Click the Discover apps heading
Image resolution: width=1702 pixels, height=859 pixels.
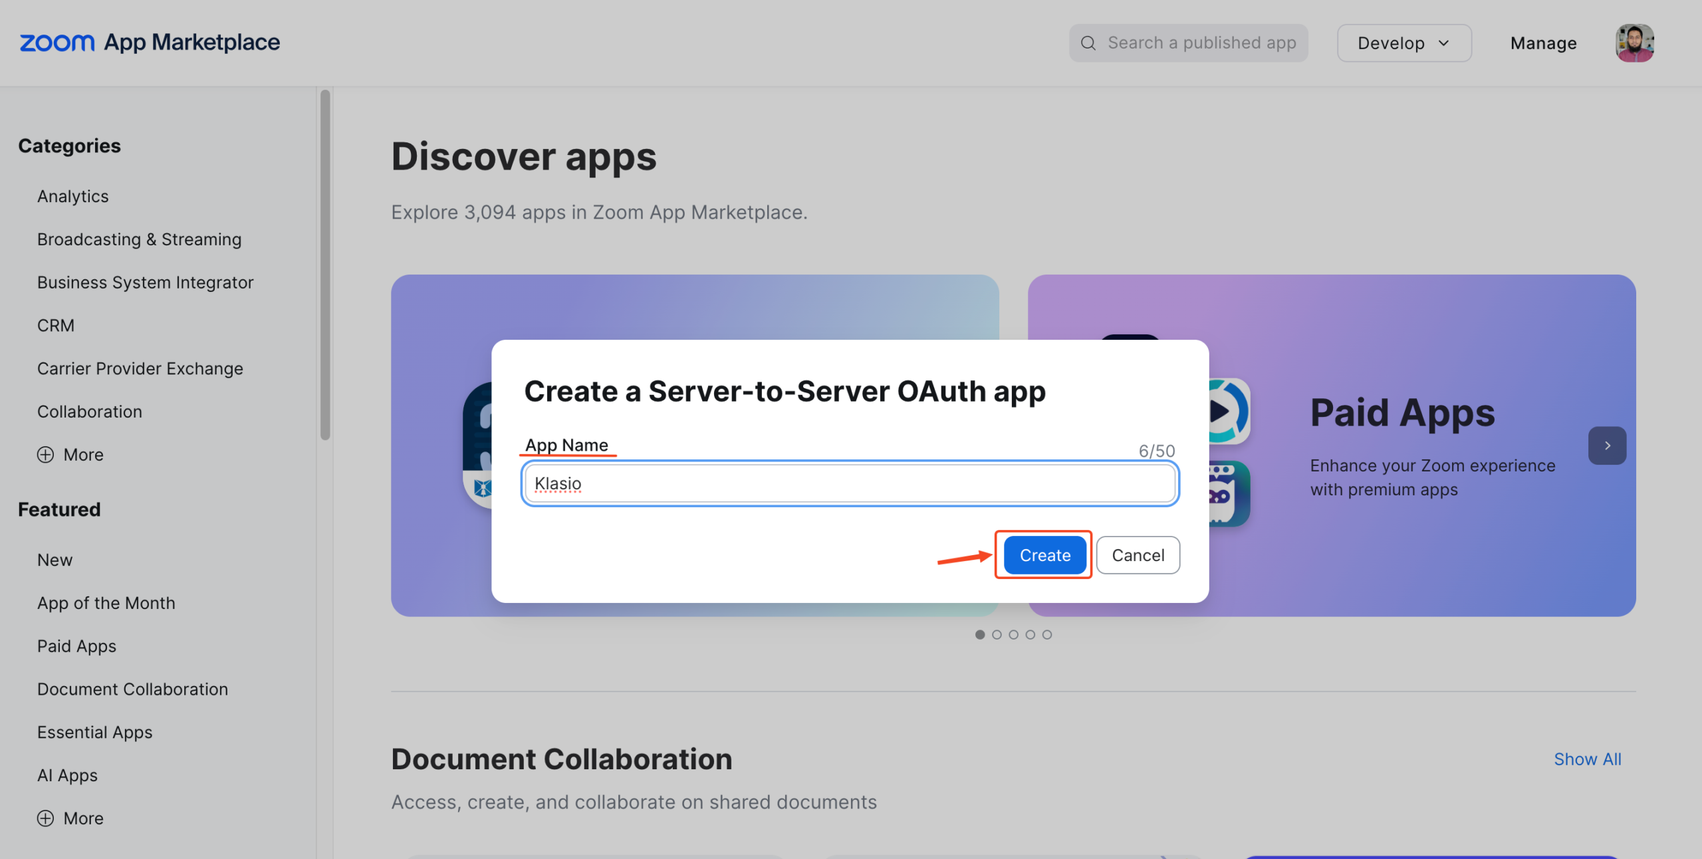pos(523,157)
